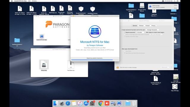
Task: Open Notes app in the Dock
Action: (74, 103)
